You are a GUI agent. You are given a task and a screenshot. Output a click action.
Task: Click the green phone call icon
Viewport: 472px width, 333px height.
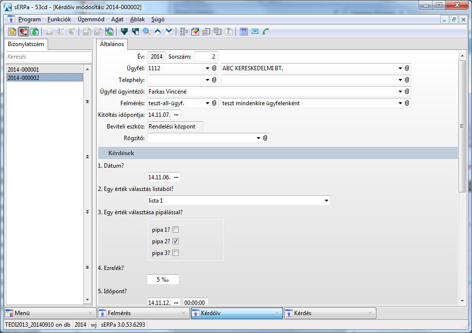266,32
